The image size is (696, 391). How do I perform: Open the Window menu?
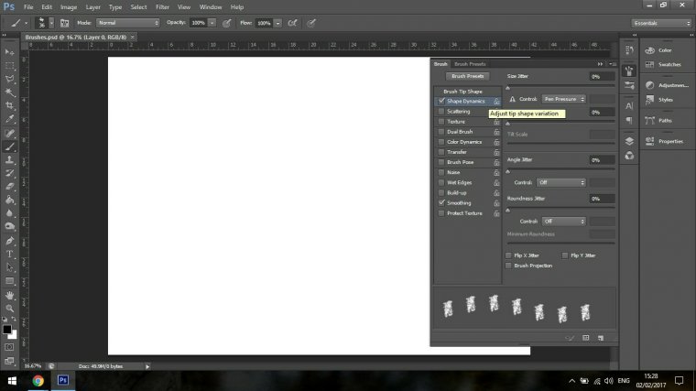211,7
